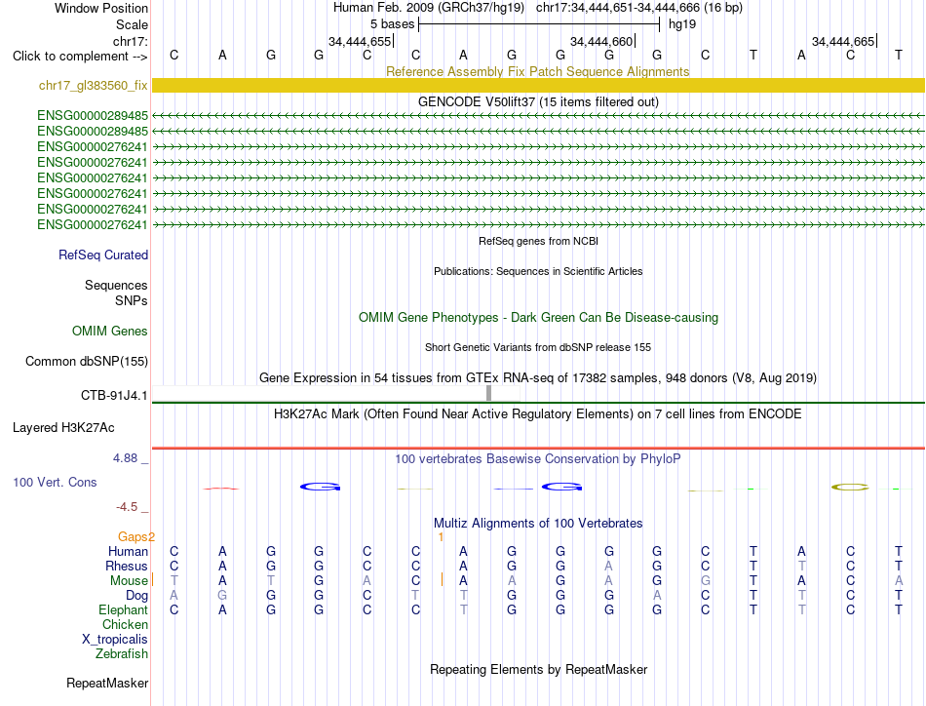Open the chr17_gl383560_fix track label
This screenshot has width=926, height=706.
point(93,85)
